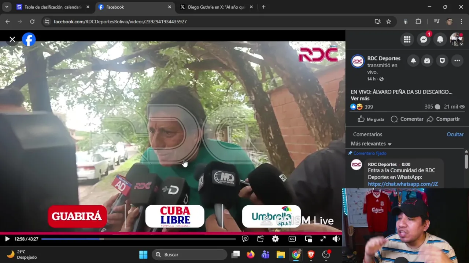Hide comments with Ocultar link

tap(455, 134)
